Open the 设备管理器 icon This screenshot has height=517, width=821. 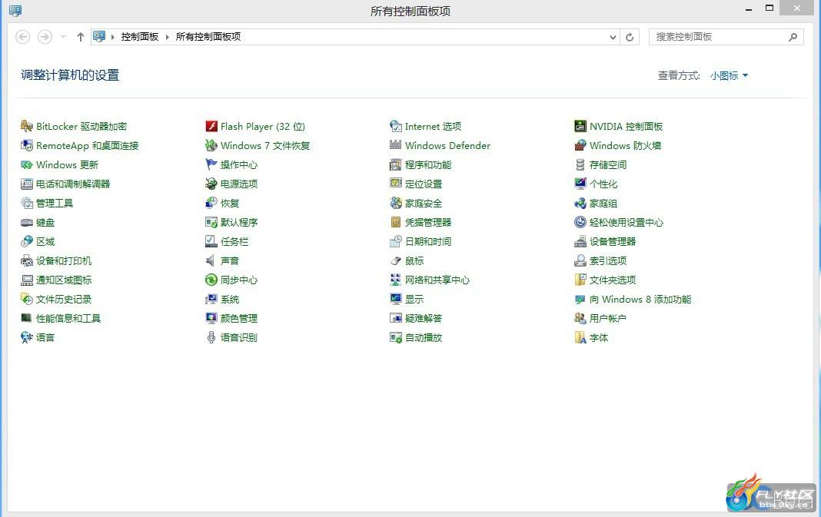580,241
